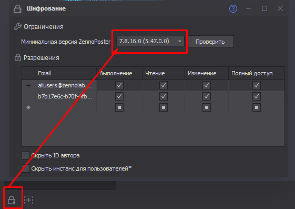Check Изменение in the new empty row

[206, 107]
